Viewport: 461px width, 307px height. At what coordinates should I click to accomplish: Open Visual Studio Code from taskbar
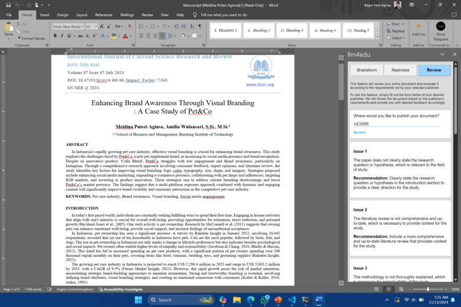pos(292,300)
